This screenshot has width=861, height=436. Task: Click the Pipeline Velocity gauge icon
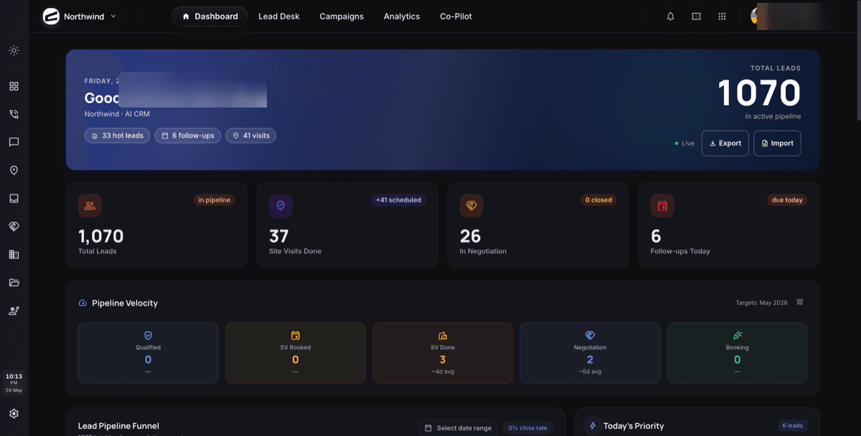pos(83,303)
